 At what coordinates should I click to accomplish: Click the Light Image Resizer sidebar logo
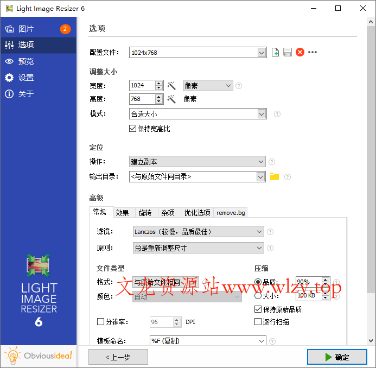[39, 290]
